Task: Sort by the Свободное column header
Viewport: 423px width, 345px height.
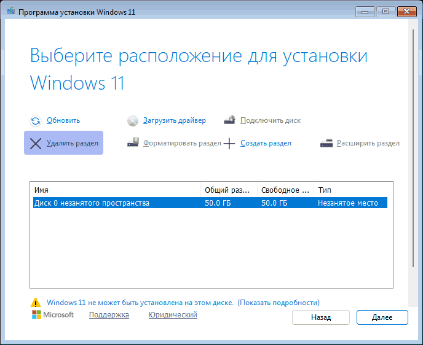Action: click(286, 190)
